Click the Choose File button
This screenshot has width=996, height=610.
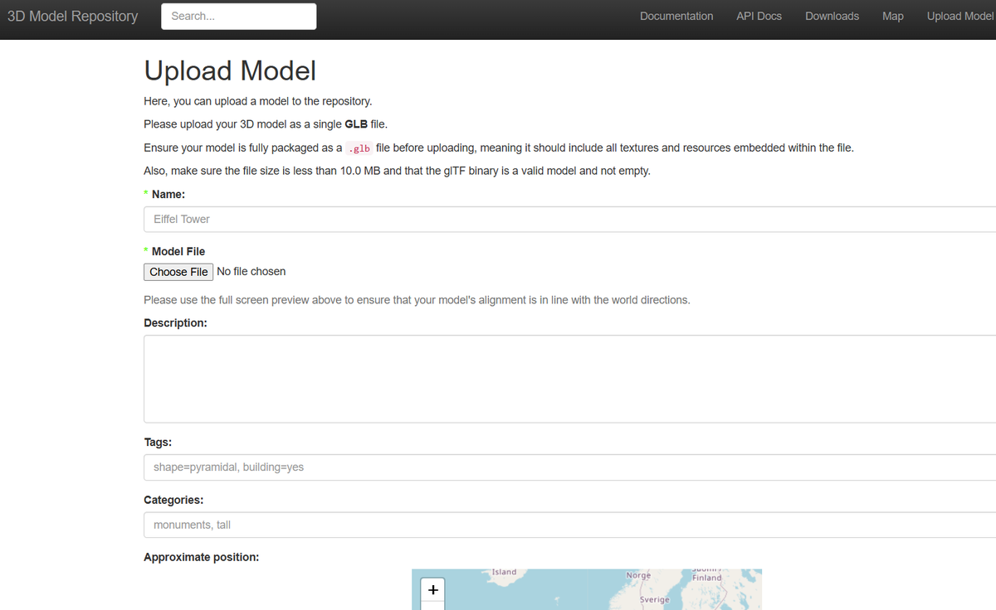pos(178,272)
